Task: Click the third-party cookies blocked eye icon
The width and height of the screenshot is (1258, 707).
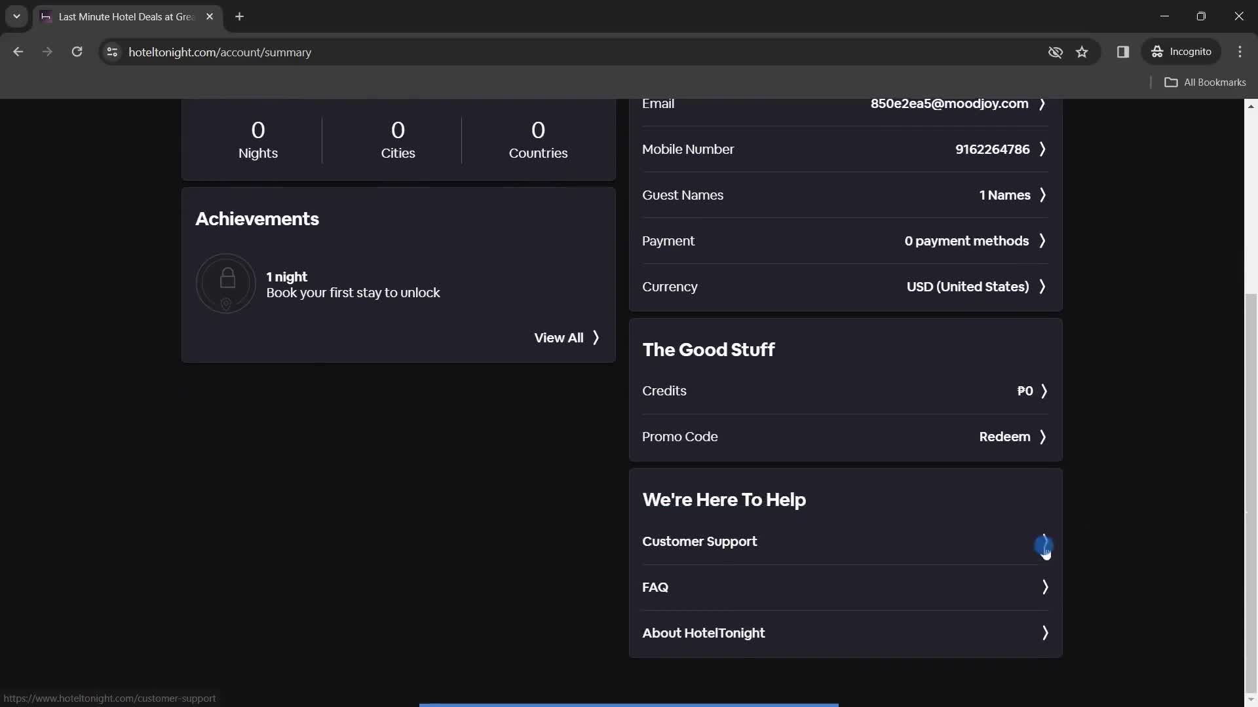Action: (1055, 52)
